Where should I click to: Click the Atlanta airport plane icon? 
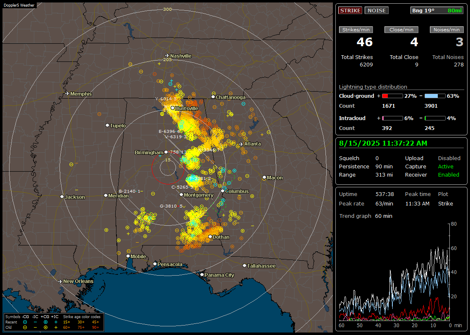(x=241, y=144)
